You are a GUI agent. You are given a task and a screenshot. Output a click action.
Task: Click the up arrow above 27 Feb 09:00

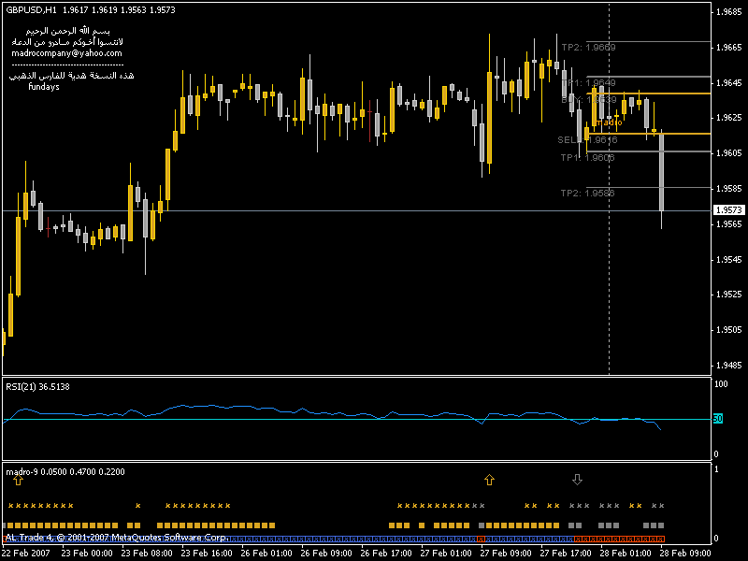(x=488, y=480)
